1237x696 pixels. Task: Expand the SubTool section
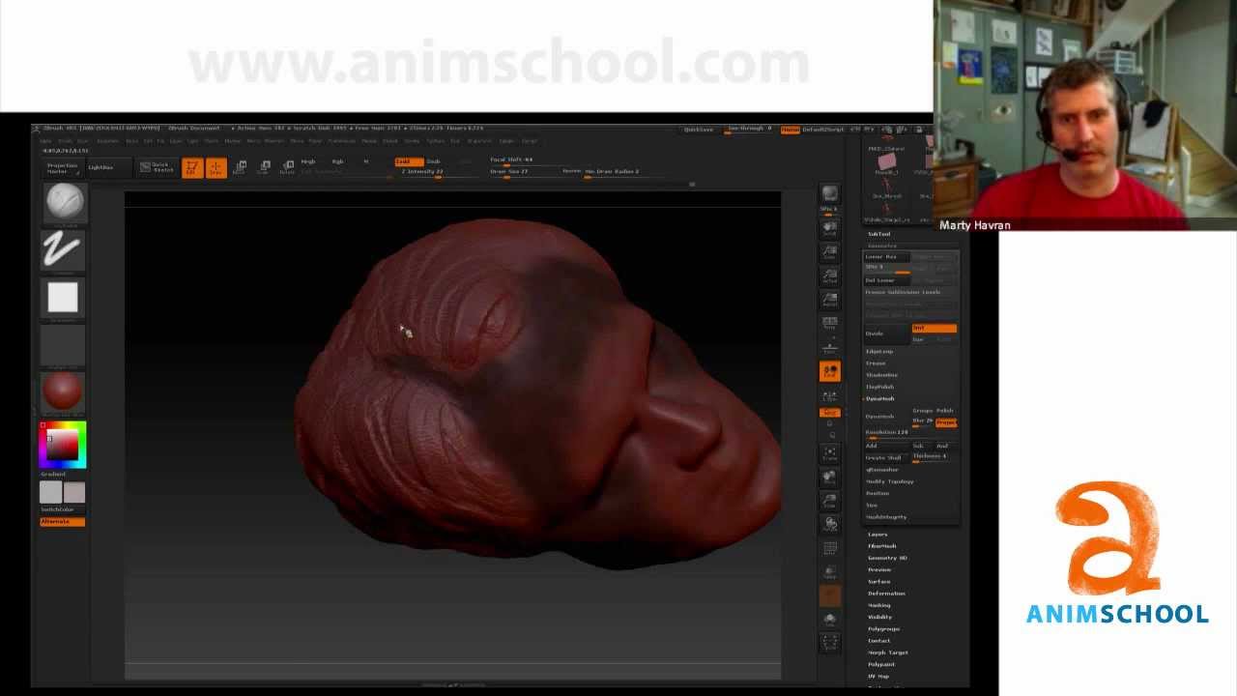[878, 234]
